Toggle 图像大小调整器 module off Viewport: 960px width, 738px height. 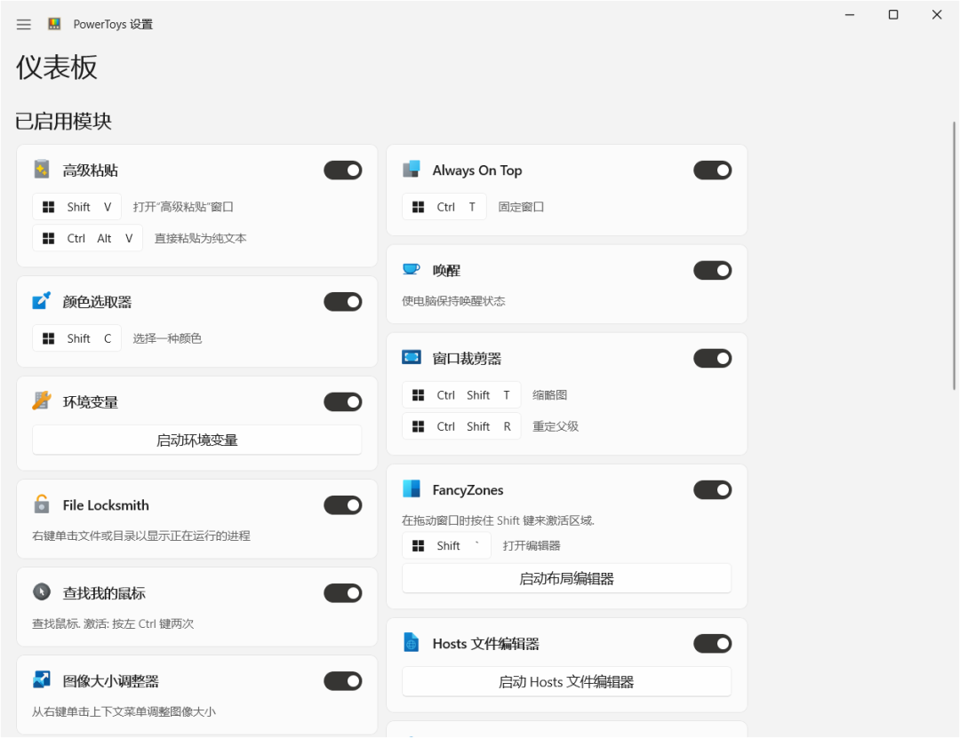pos(343,681)
